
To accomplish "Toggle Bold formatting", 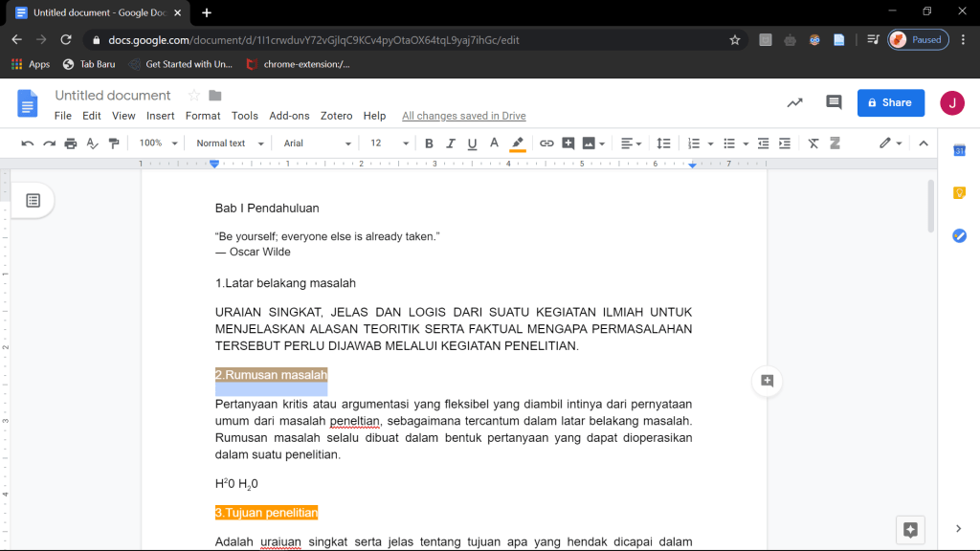I will [429, 143].
